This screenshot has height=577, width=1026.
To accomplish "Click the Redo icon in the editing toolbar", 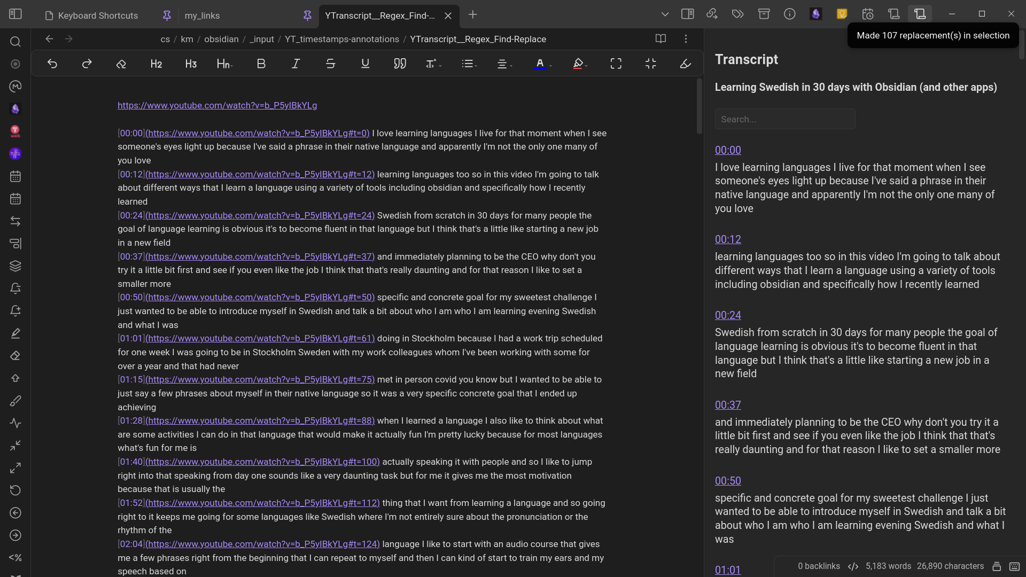I will click(x=87, y=64).
